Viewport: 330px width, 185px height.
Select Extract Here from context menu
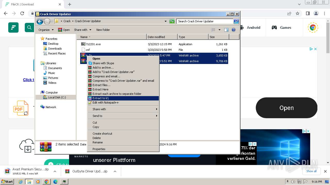(123, 89)
